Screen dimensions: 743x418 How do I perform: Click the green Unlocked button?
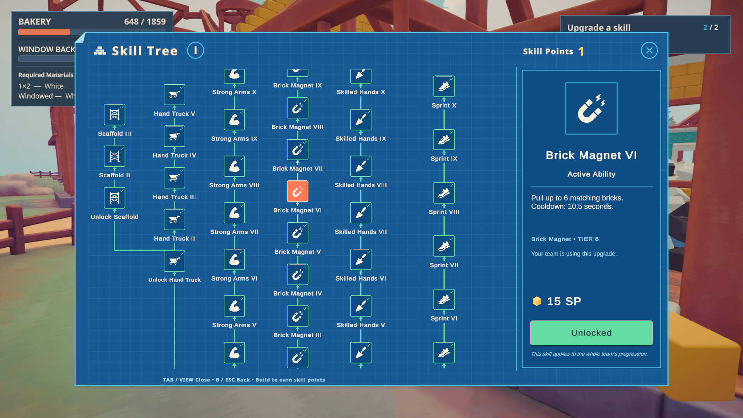pyautogui.click(x=591, y=333)
